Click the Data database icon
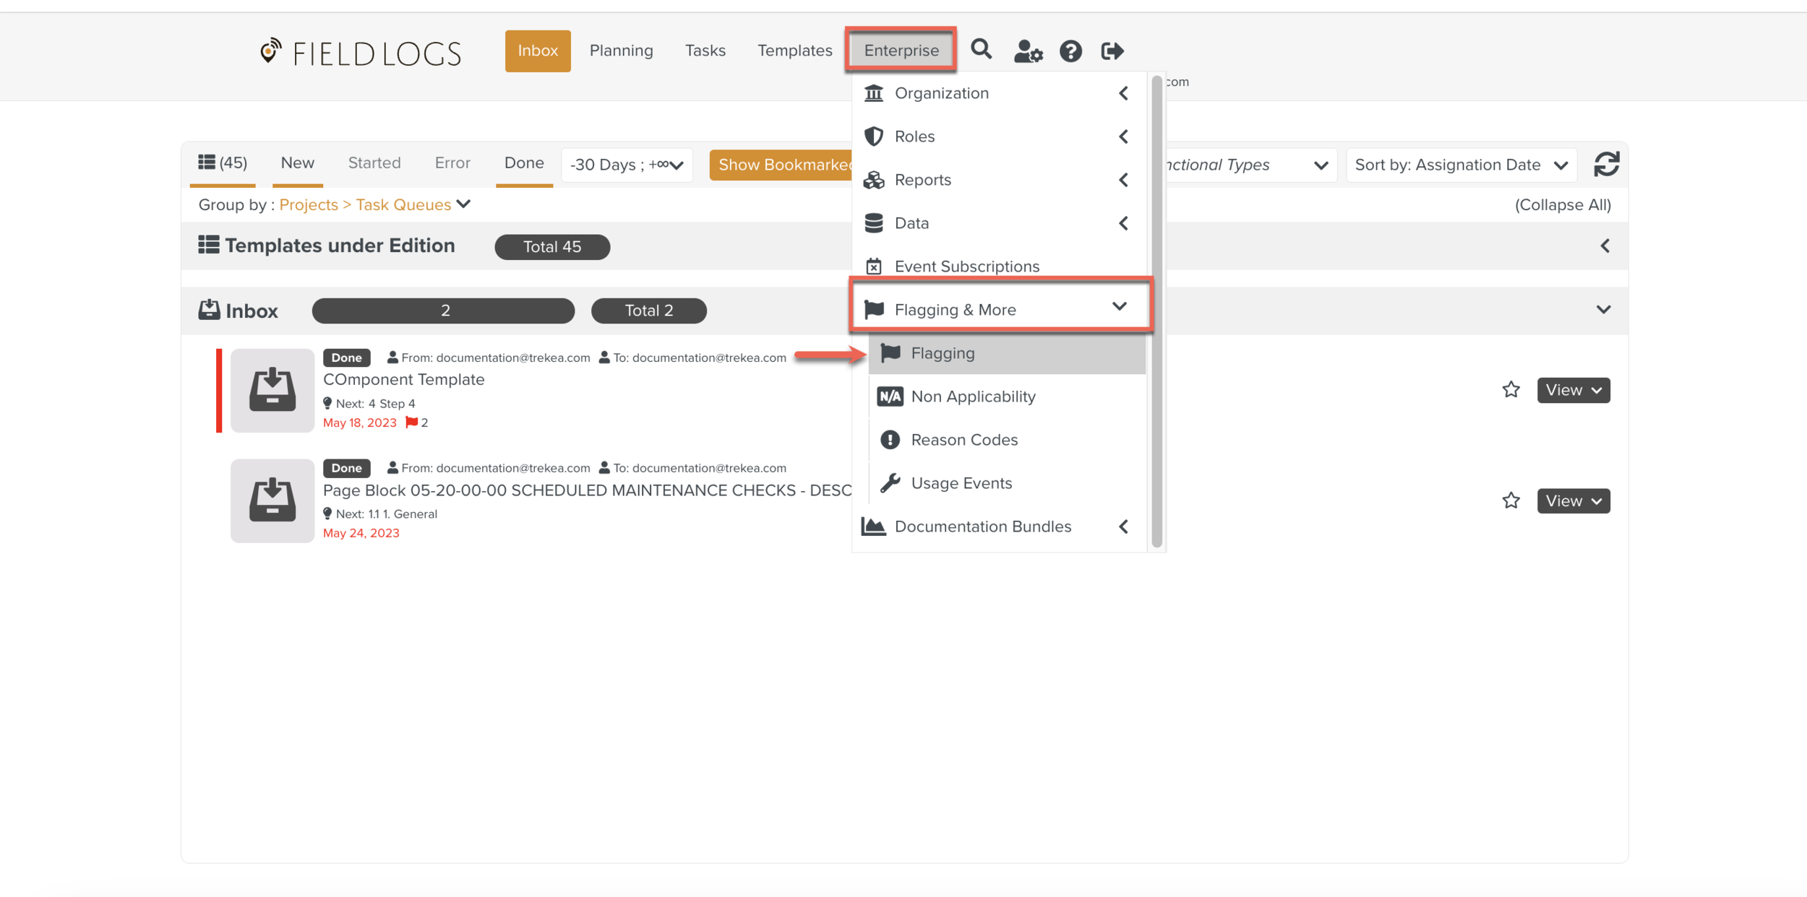Image resolution: width=1807 pixels, height=897 pixels. pyautogui.click(x=874, y=223)
